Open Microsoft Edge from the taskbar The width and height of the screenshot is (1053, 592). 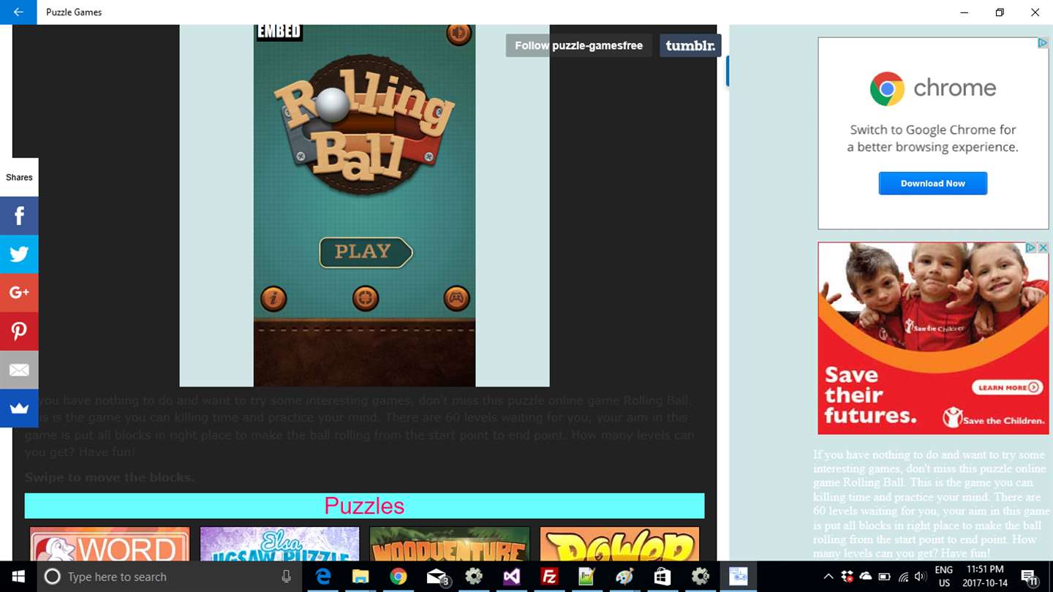[323, 577]
